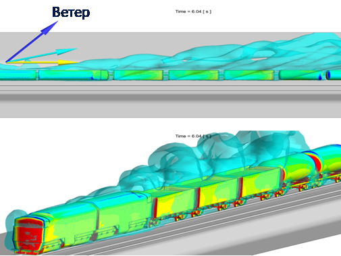Click the cyan resultant velocity arrow
Image resolution: width=341 pixels, height=256 pixels.
coord(42,55)
